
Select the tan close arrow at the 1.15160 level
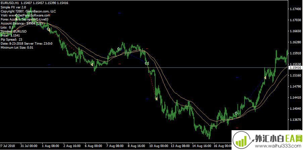click(x=265, y=78)
